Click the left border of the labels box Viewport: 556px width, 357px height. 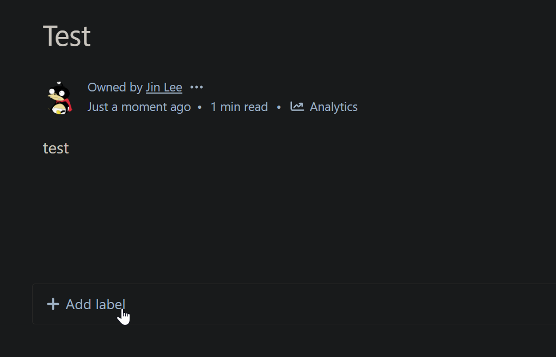click(x=33, y=304)
